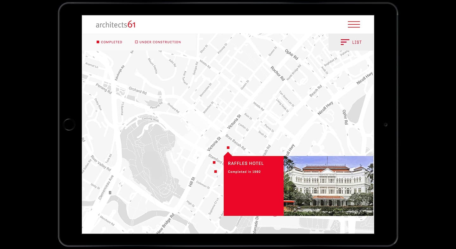Click the Raffles Hotel building photo
456x249 pixels.
click(x=329, y=186)
